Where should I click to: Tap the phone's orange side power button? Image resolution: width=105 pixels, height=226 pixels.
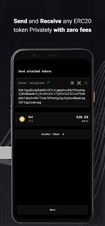[94, 97]
